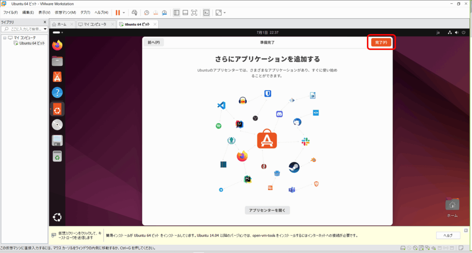472x253 pixels.
Task: Switch to the ホーム tab
Action: click(59, 24)
